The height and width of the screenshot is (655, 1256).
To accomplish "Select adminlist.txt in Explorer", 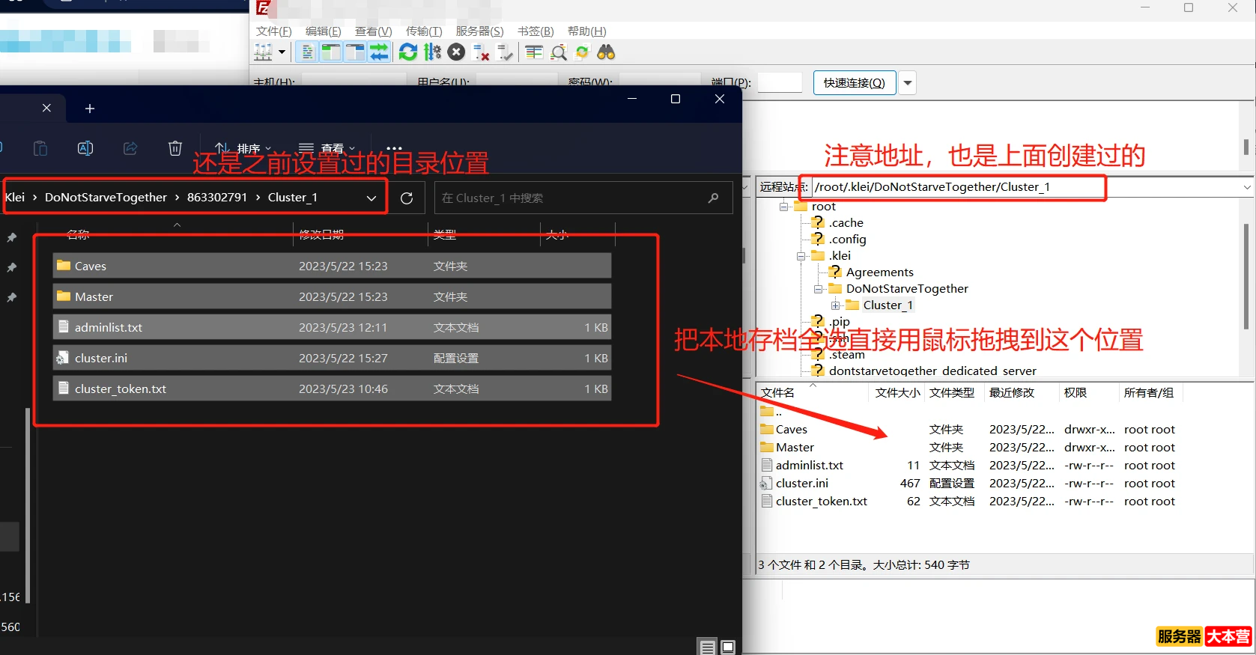I will (x=333, y=327).
